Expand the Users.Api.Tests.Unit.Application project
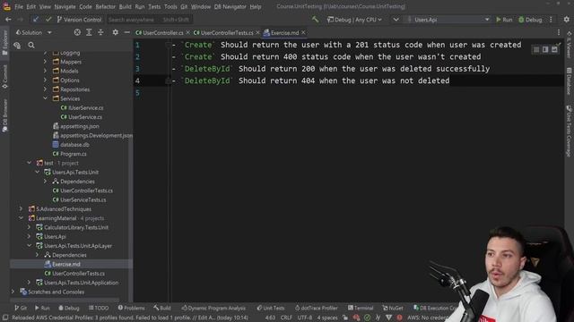 click(30, 283)
